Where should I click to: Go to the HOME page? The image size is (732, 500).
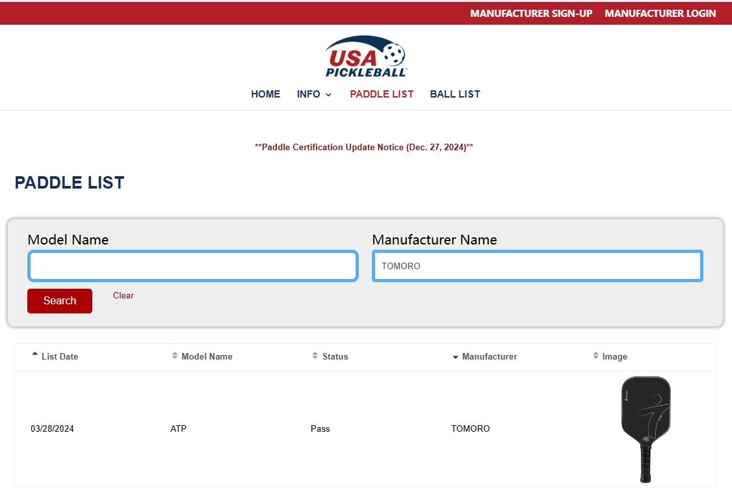coord(265,94)
